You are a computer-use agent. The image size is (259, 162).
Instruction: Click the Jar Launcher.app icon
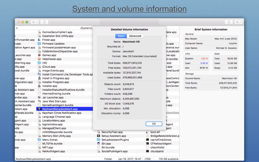click(x=39, y=98)
